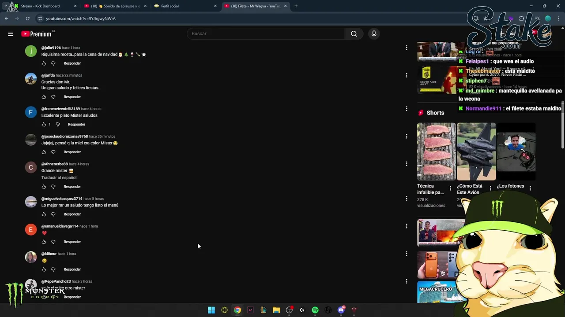The width and height of the screenshot is (565, 317).
Task: Open File Explorer from the taskbar
Action: tap(276, 310)
